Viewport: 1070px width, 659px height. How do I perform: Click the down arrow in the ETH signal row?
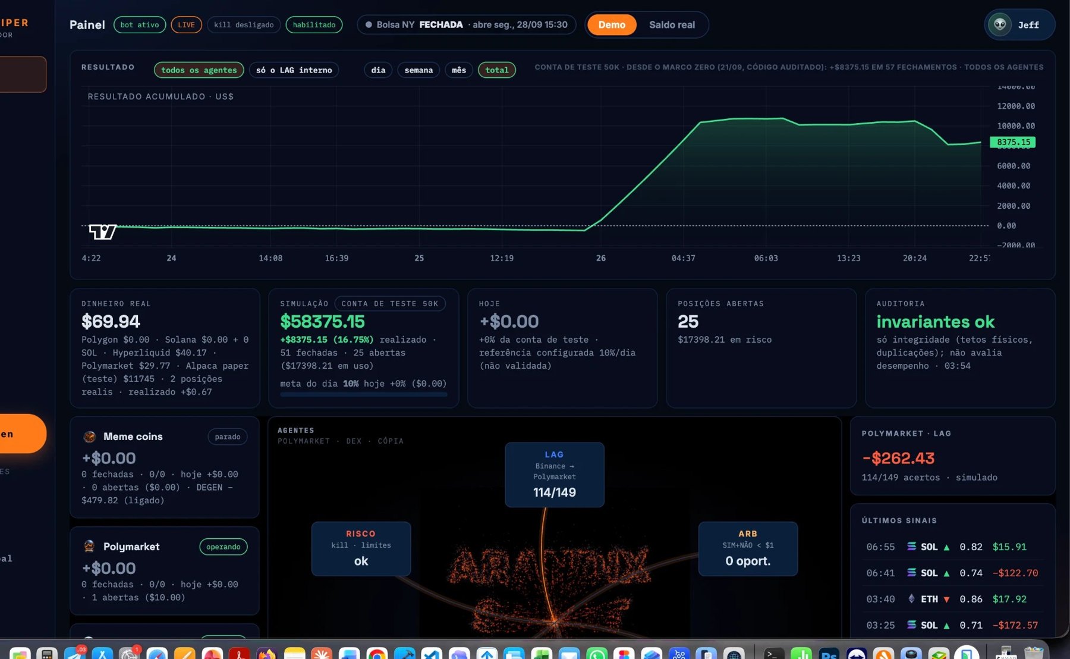point(946,600)
